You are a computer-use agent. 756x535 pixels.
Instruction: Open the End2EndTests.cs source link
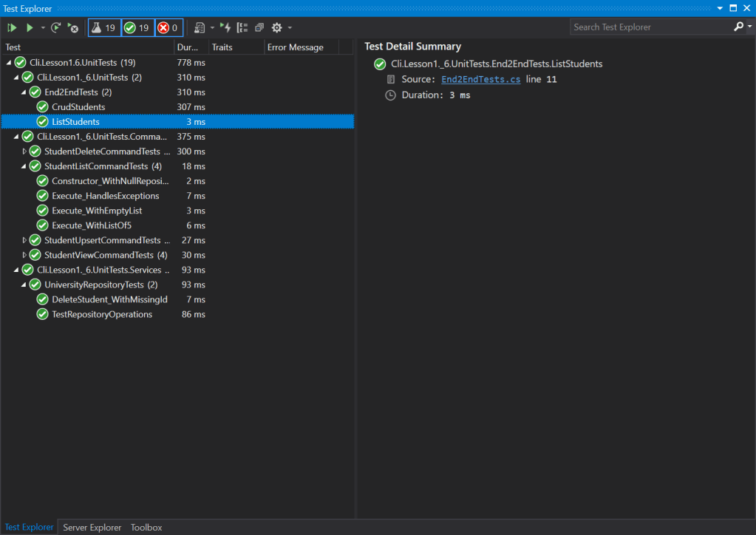click(x=480, y=79)
